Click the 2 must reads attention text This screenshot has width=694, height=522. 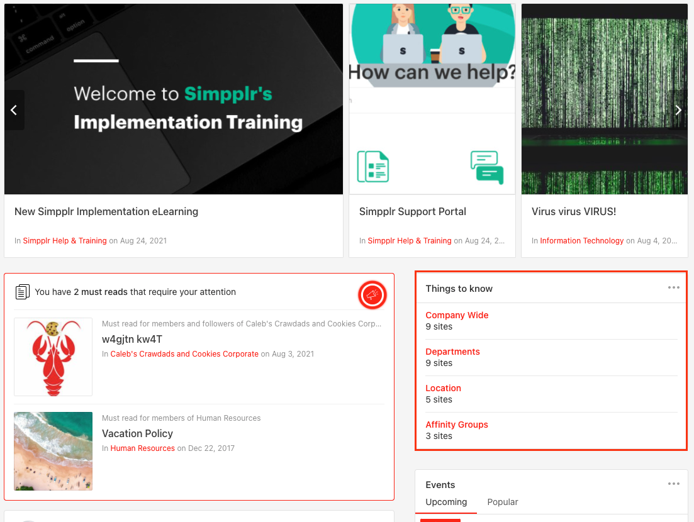coord(135,292)
